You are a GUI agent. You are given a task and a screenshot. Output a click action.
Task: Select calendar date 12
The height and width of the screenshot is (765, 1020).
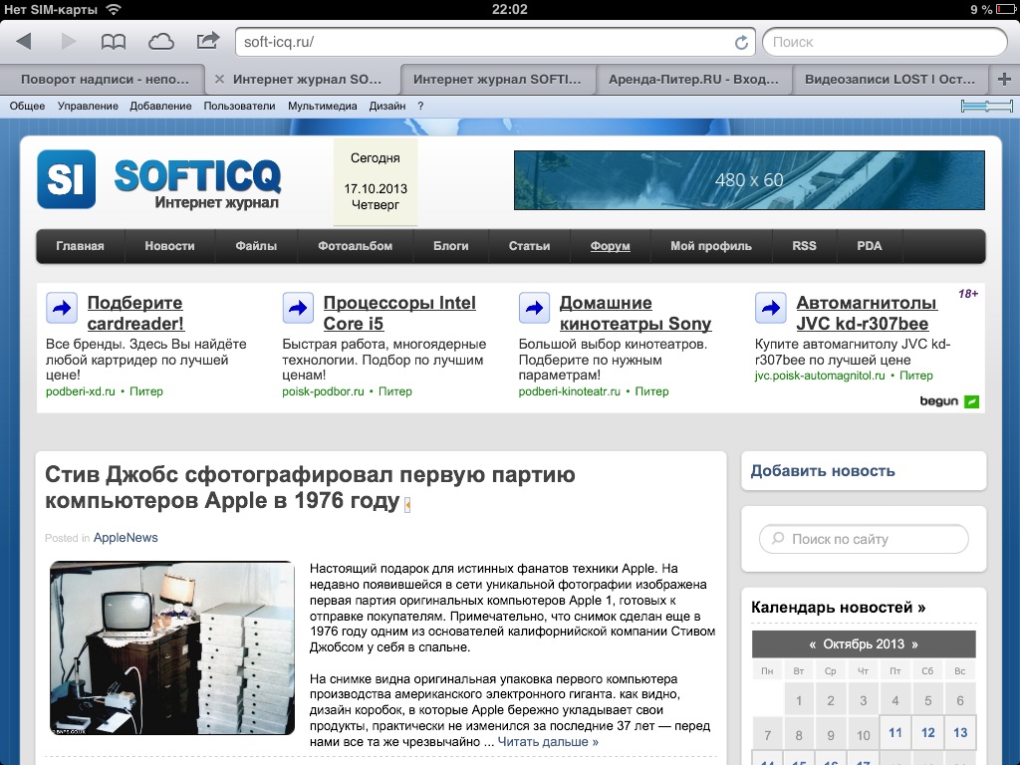(x=927, y=732)
